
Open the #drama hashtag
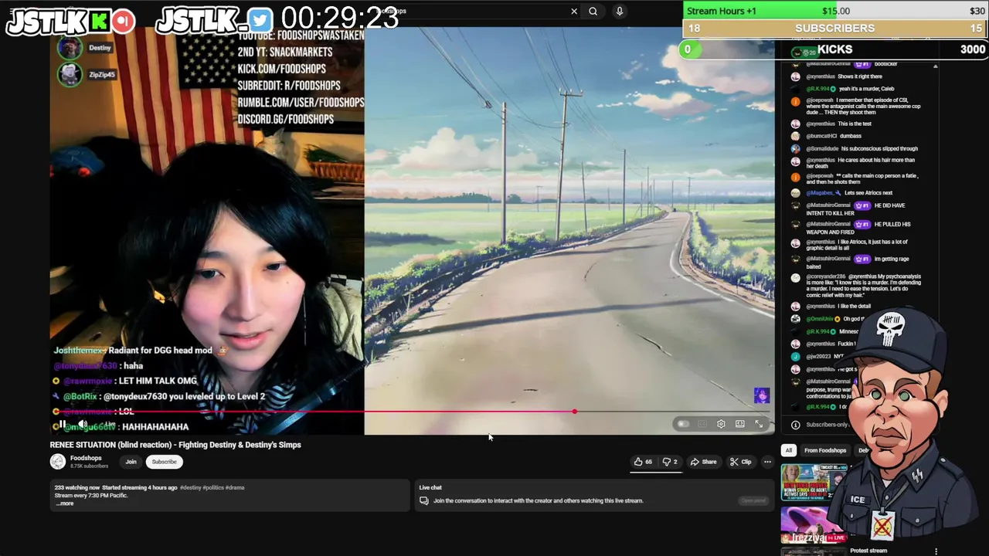(235, 488)
